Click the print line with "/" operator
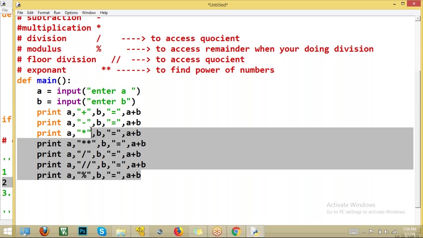423x238 pixels. [89, 154]
